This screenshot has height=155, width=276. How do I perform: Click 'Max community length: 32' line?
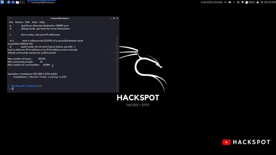pos(25,62)
